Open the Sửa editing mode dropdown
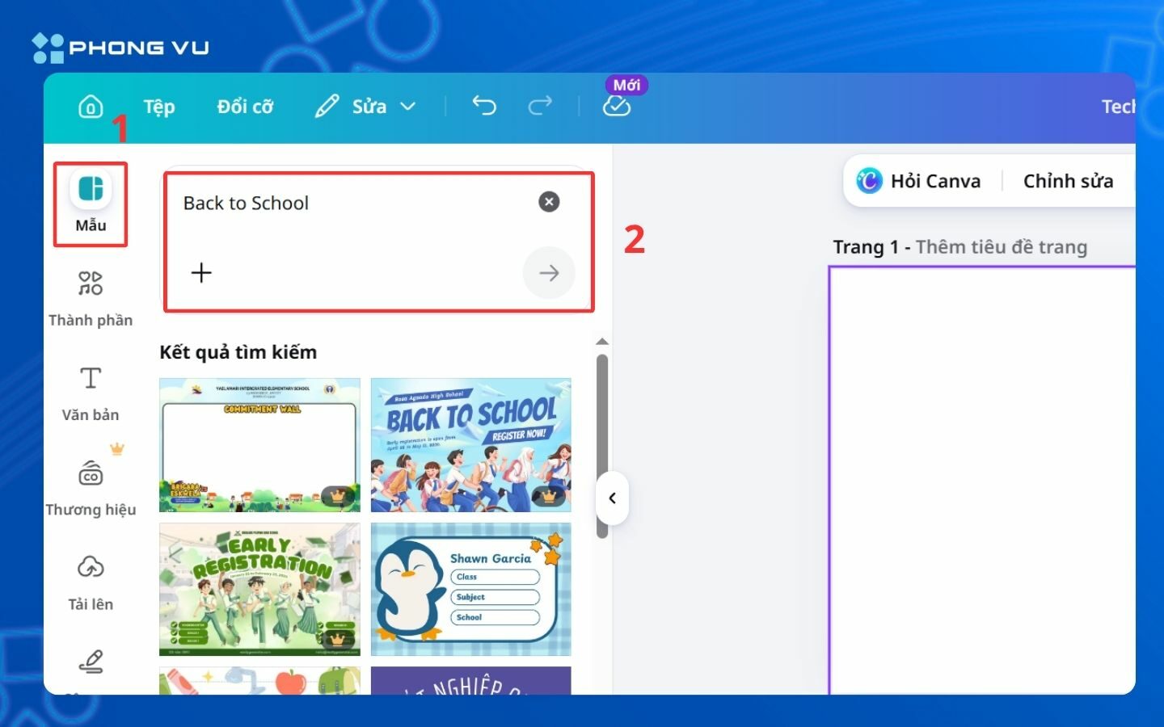 click(366, 107)
